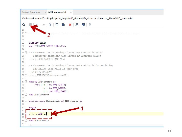The height and width of the screenshot is (137, 182).
Task: Click the 'c <= a AND b;' line
Action: pos(38,114)
